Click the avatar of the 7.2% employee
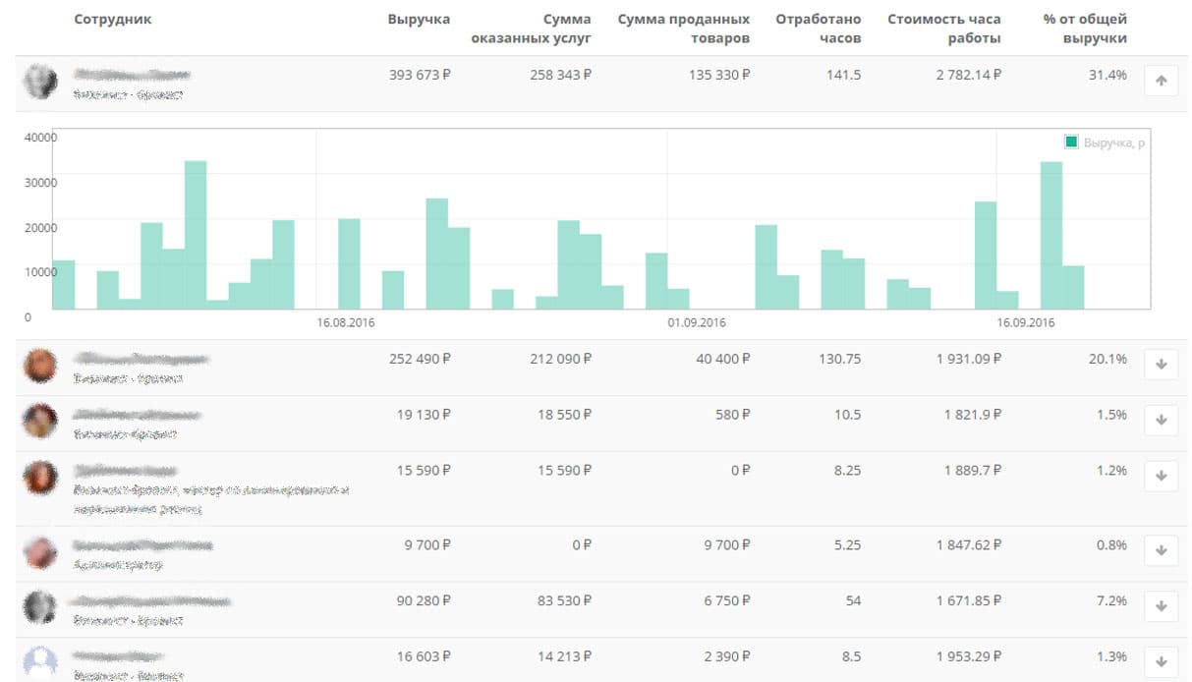Screen dimensions: 1192x682 pos(40,607)
